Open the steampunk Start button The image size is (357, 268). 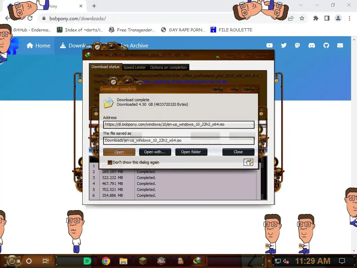(x=13, y=261)
